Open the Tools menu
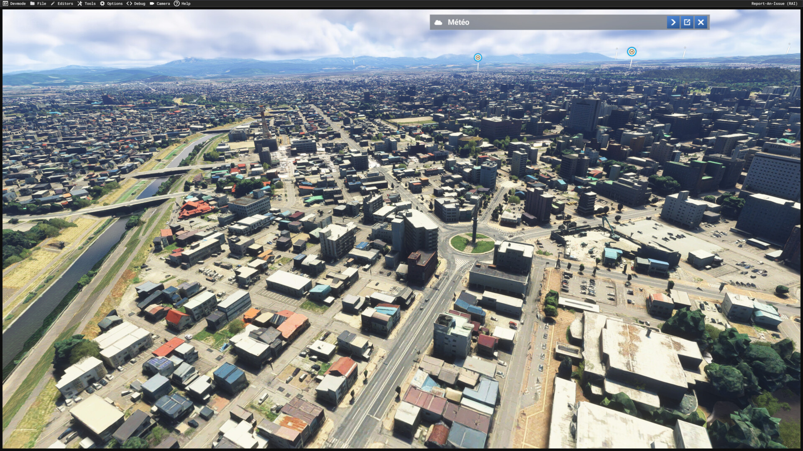The height and width of the screenshot is (451, 803). click(x=90, y=3)
